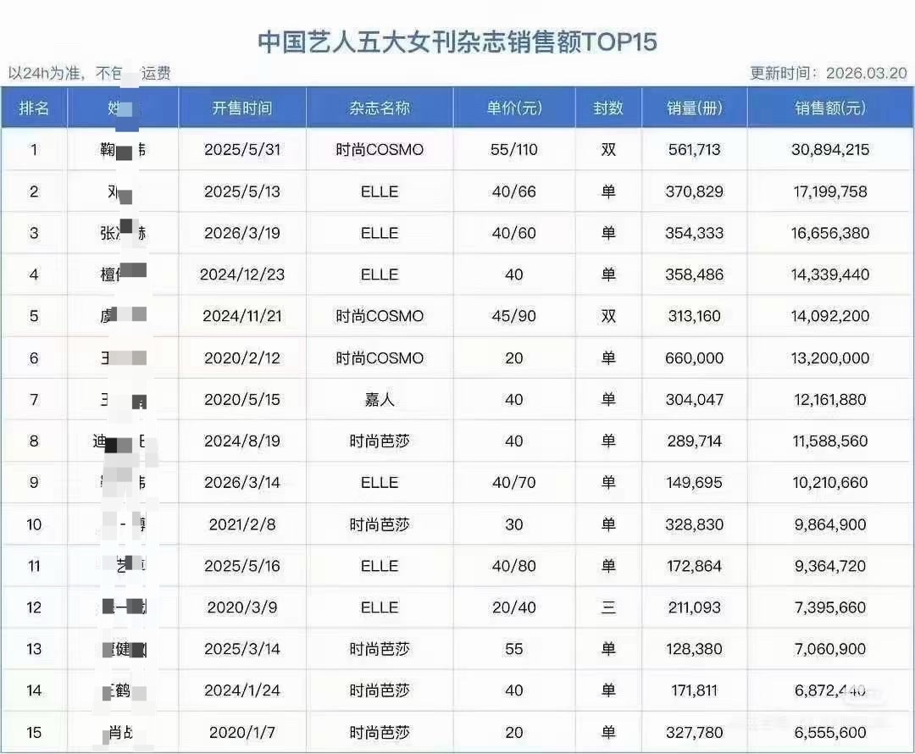The width and height of the screenshot is (915, 754).
Task: Click the title 中国艺人五大女刊杂志销售额TOP15
Action: [x=457, y=42]
